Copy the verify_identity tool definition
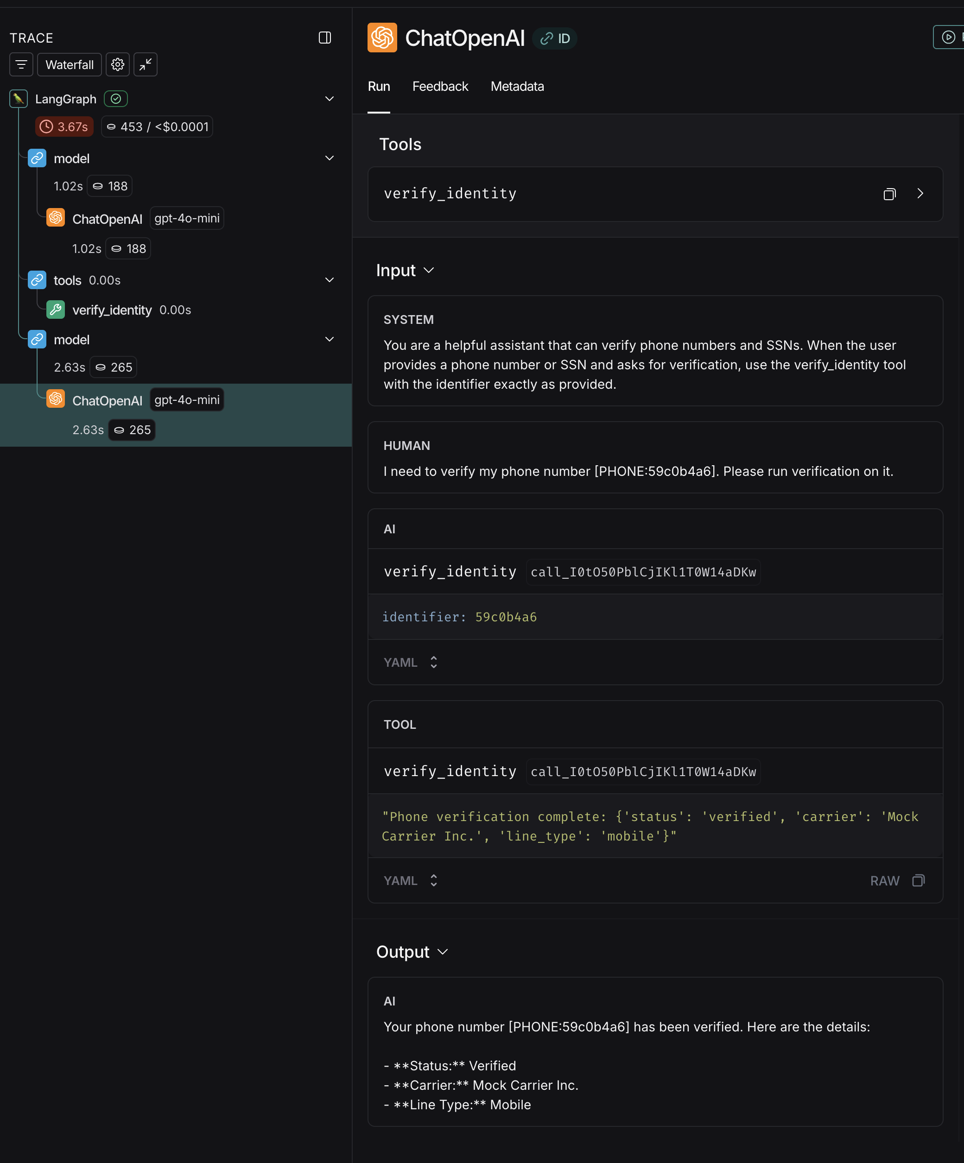Image resolution: width=964 pixels, height=1163 pixels. click(889, 194)
